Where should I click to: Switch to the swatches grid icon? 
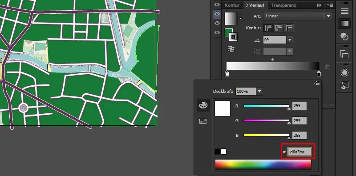203,121
